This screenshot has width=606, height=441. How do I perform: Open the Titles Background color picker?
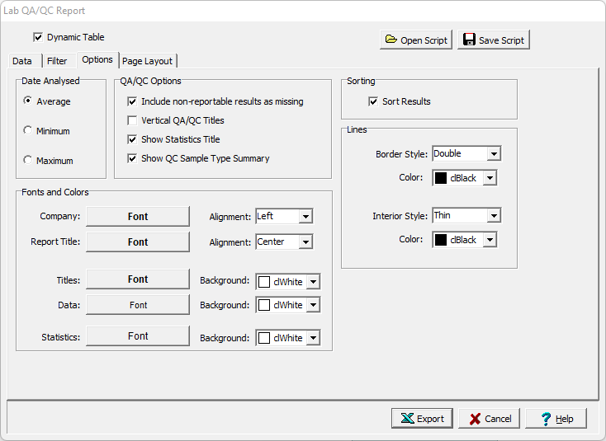click(x=312, y=281)
